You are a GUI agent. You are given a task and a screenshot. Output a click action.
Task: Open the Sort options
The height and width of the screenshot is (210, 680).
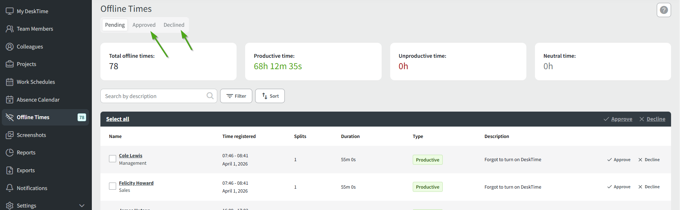tap(270, 96)
